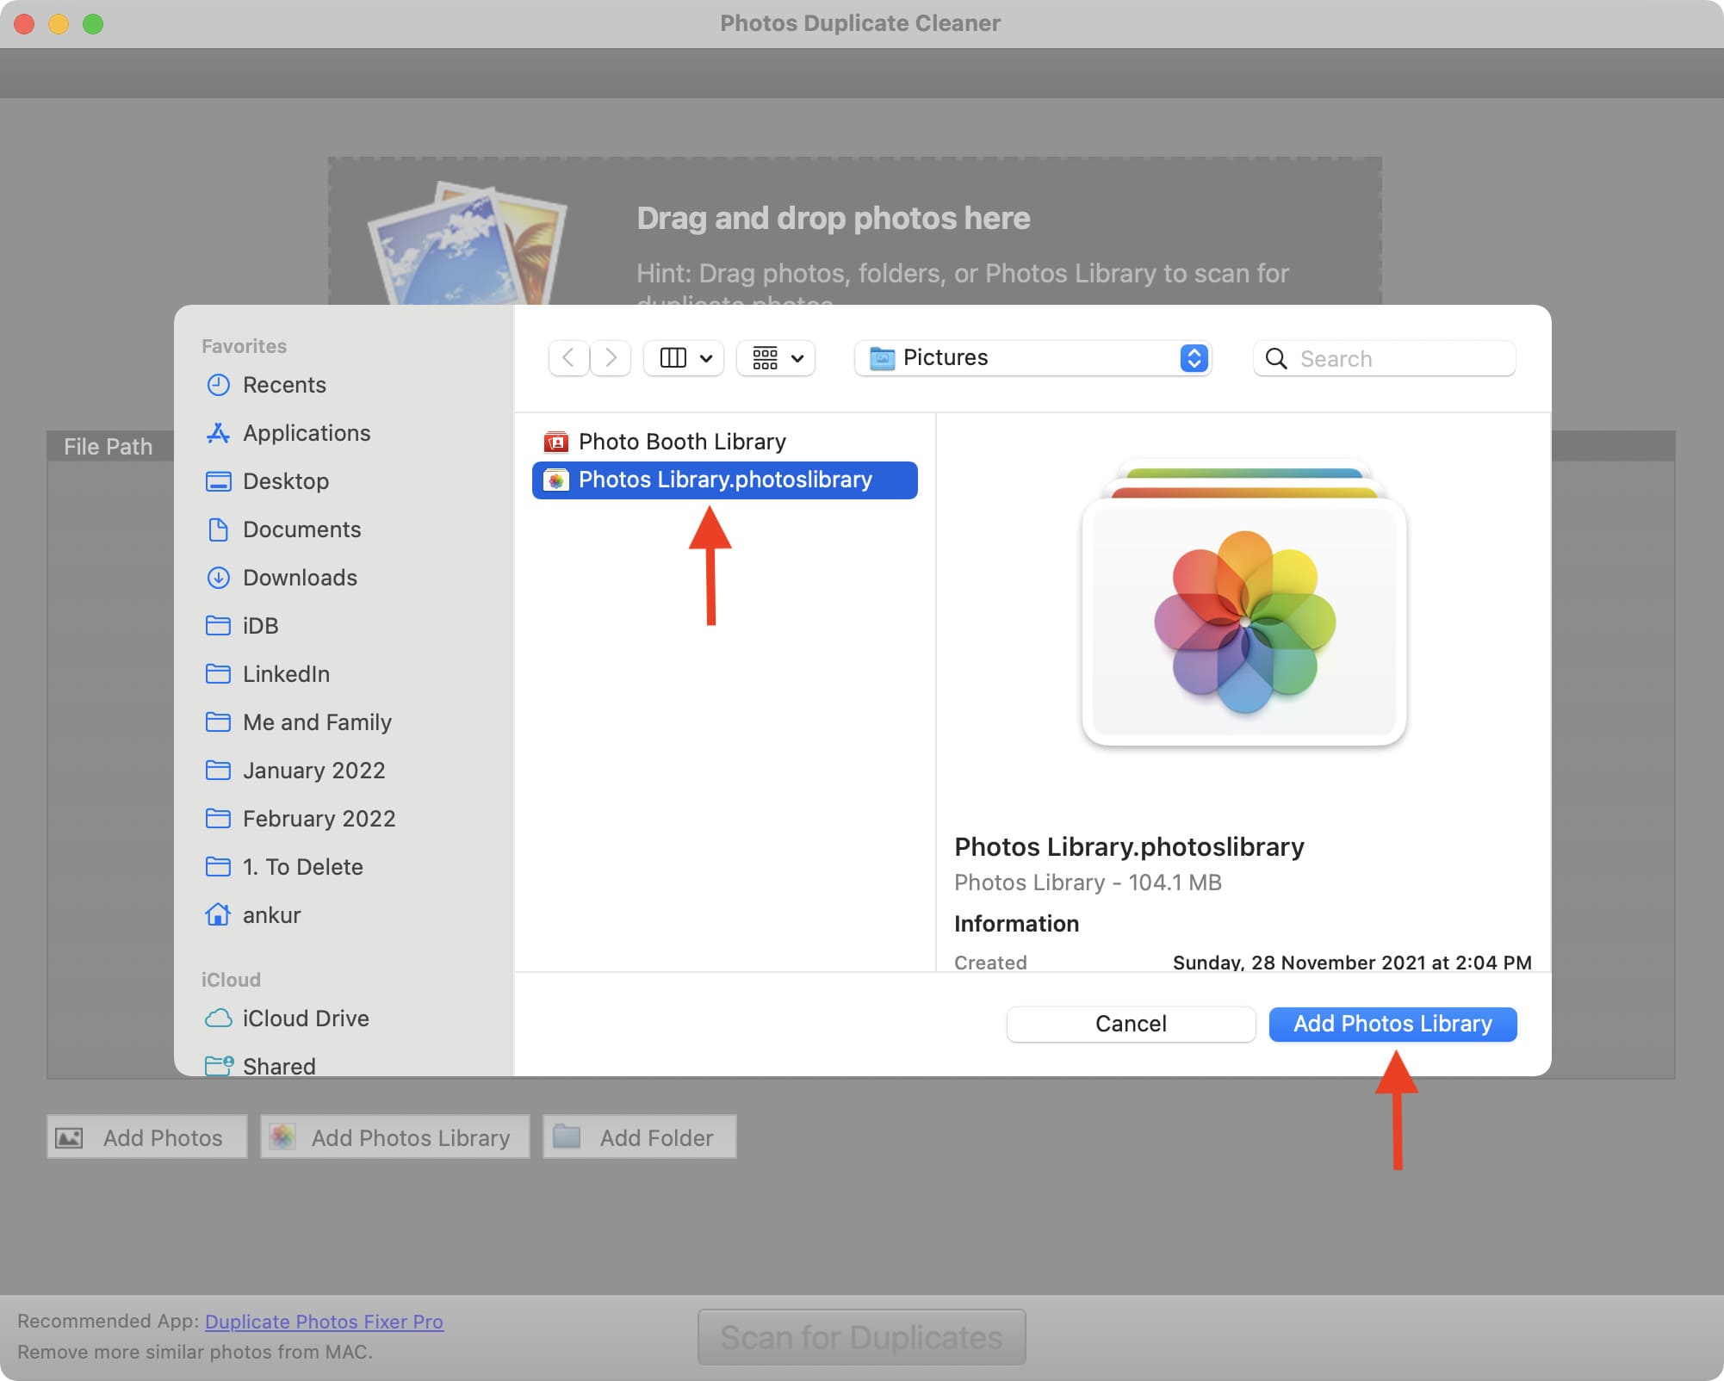Click the Desktop icon in sidebar
Image resolution: width=1724 pixels, height=1381 pixels.
coord(218,481)
